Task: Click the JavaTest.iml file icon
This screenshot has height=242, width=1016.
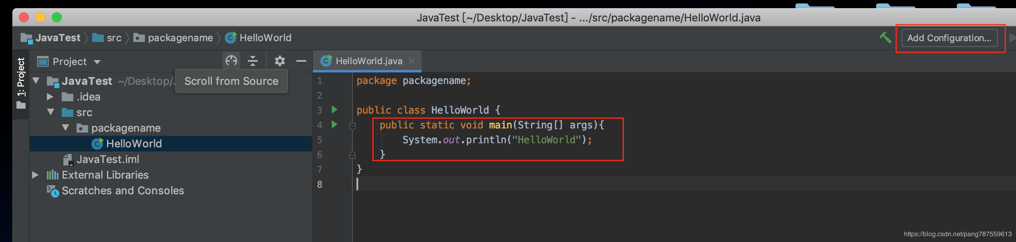Action: click(x=68, y=160)
